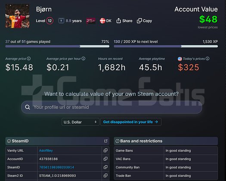Click the $15.48 average price value
The width and height of the screenshot is (226, 181).
tap(19, 67)
